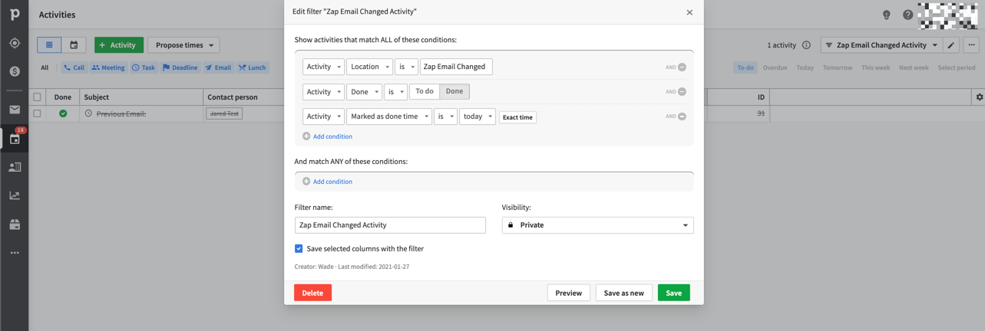Remove the Done condition row

pyautogui.click(x=682, y=92)
